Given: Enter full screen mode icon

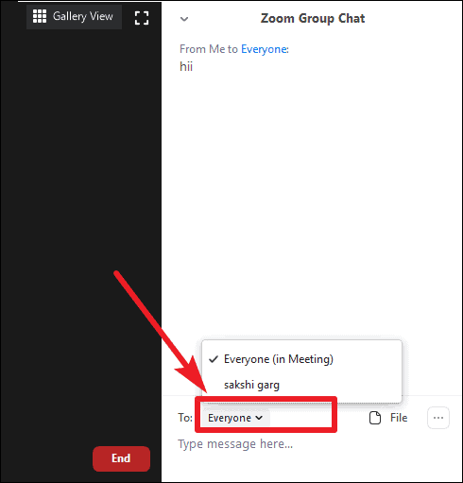Looking at the screenshot, I should click(142, 18).
